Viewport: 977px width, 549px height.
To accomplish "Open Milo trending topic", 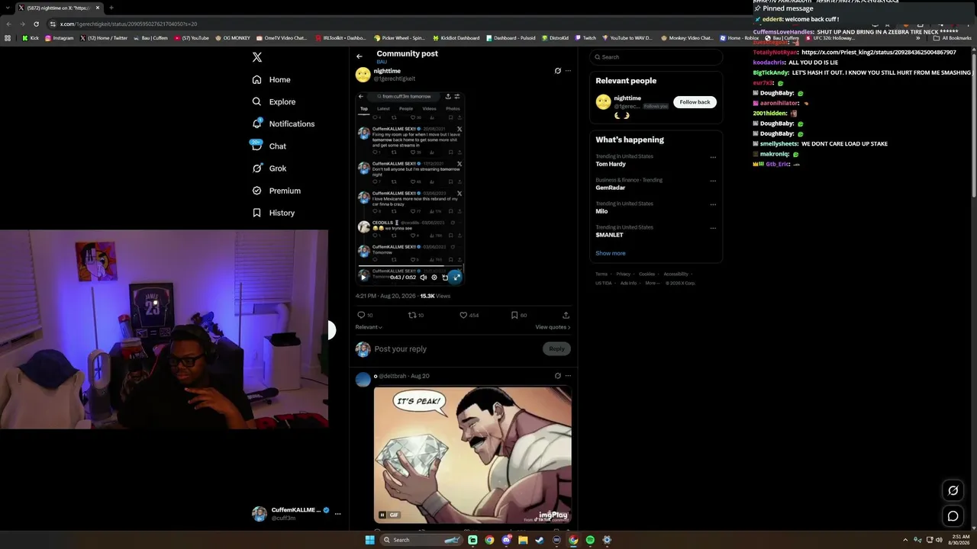I will (601, 211).
